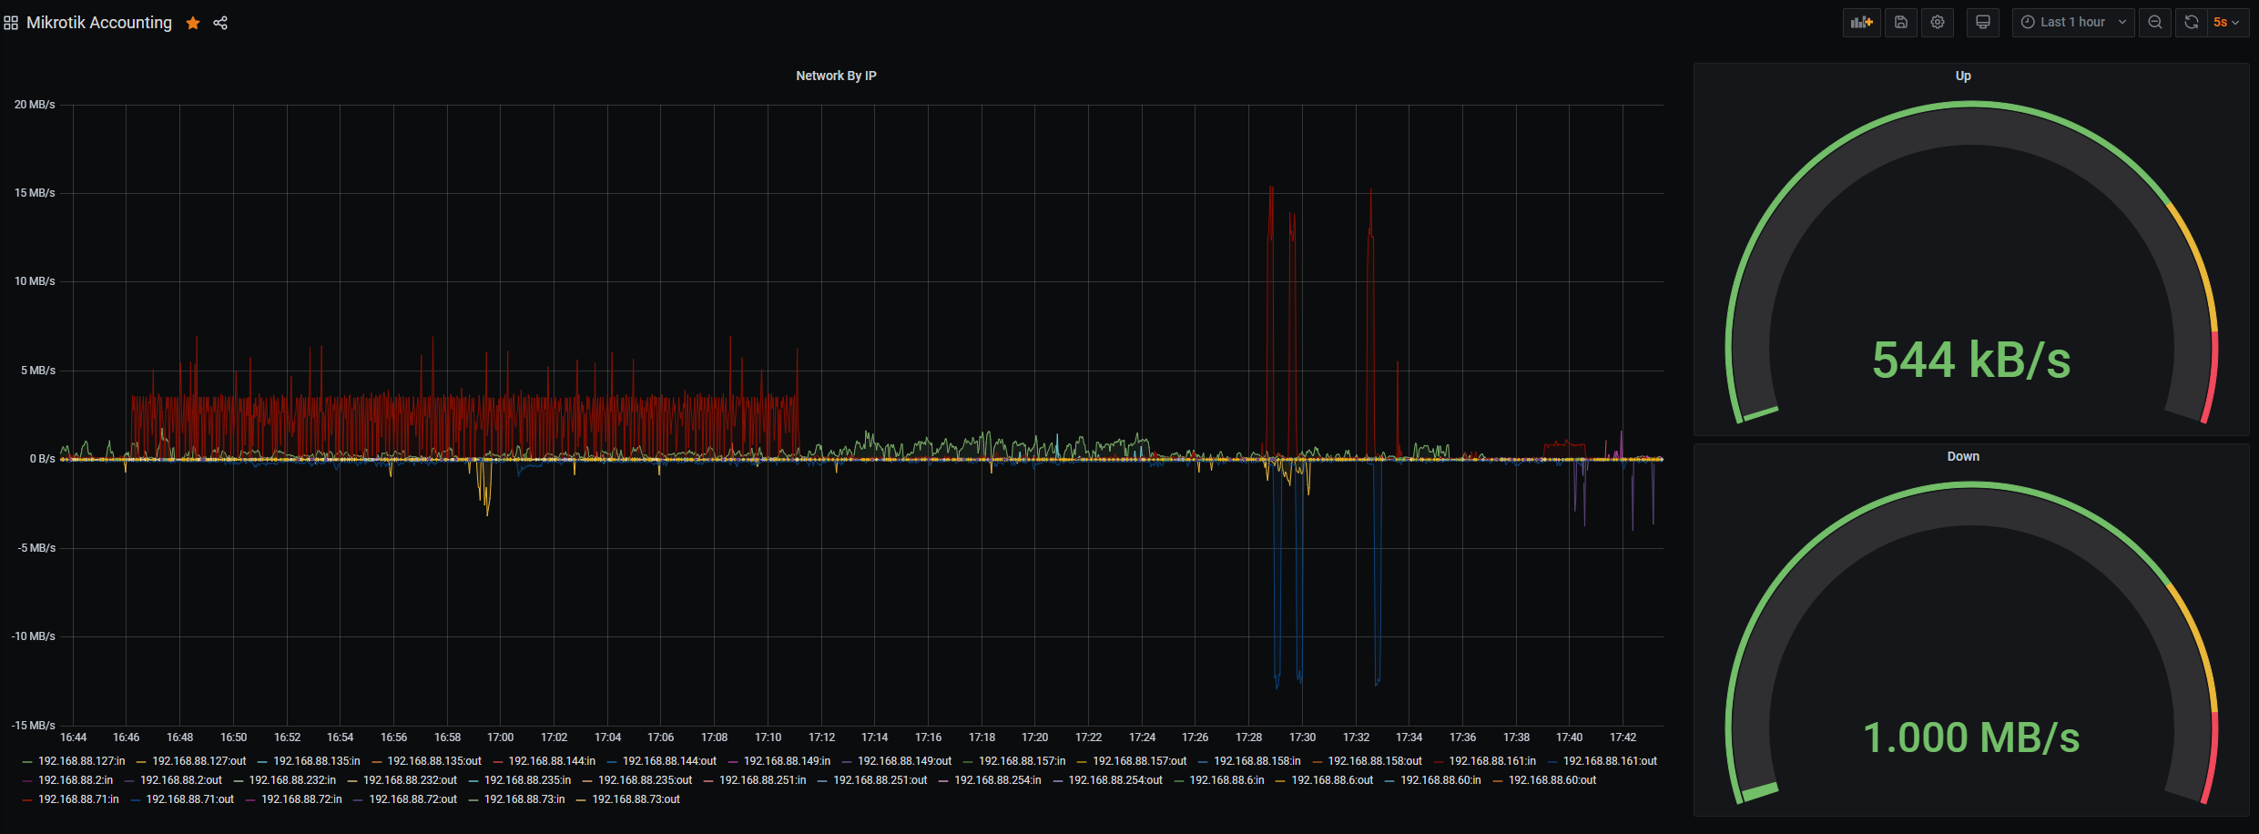Screen dimensions: 2259x834
Task: Click the 17:00 x-axis time label
Action: pyautogui.click(x=500, y=737)
